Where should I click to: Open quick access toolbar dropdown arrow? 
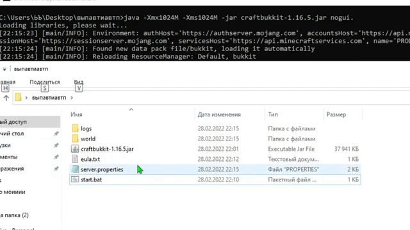pyautogui.click(x=4, y=69)
